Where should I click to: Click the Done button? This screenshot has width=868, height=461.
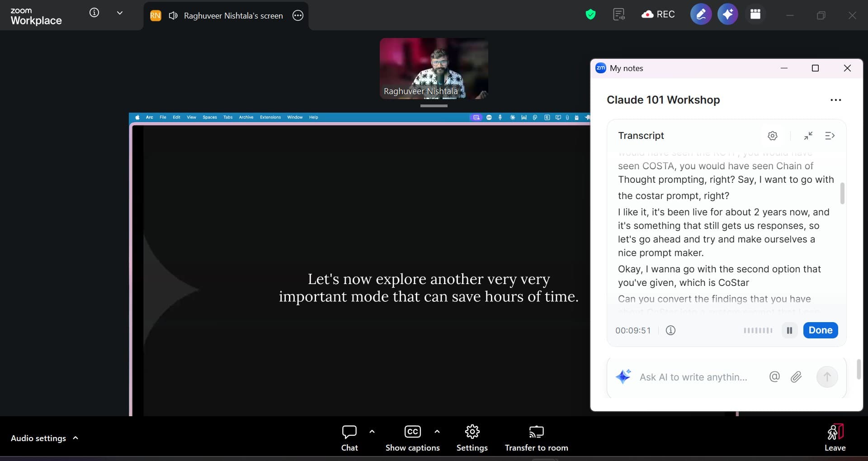821,330
